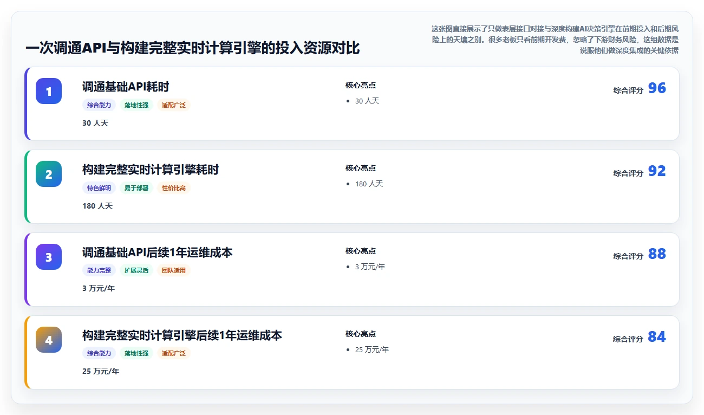The width and height of the screenshot is (704, 415).
Task: Click the score number 96
Action: coord(657,88)
